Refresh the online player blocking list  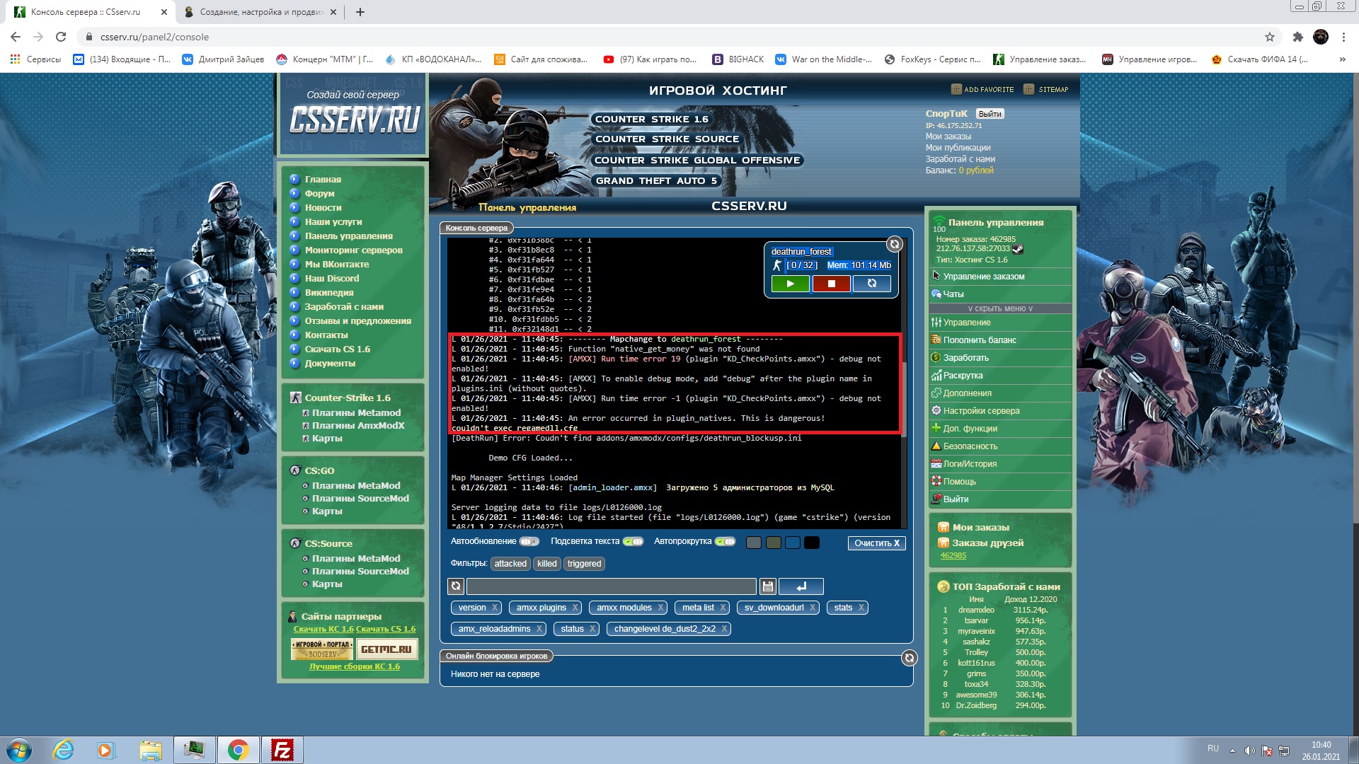click(910, 658)
